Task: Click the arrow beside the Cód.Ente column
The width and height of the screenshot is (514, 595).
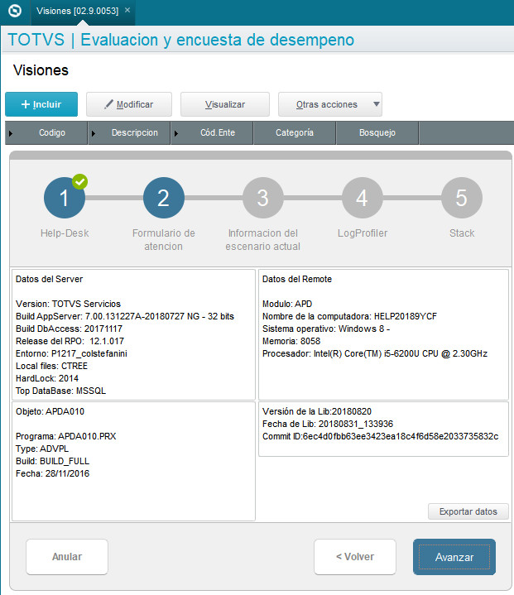Action: click(x=176, y=133)
